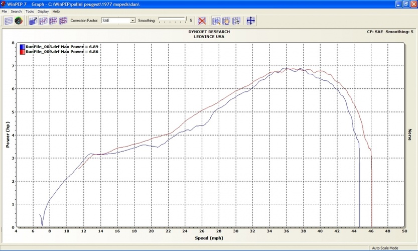
Task: Click the run list grid icon
Action: pyautogui.click(x=8, y=21)
